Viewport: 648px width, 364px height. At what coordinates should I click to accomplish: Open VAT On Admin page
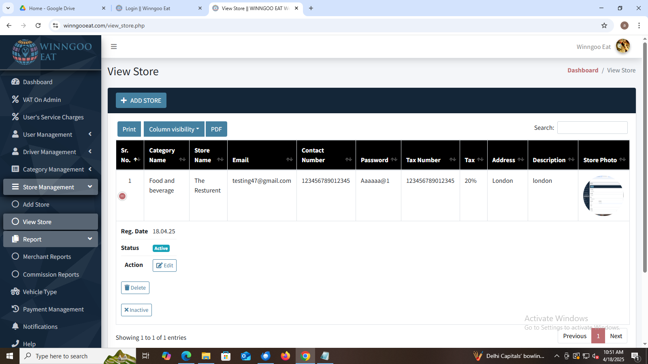41,100
